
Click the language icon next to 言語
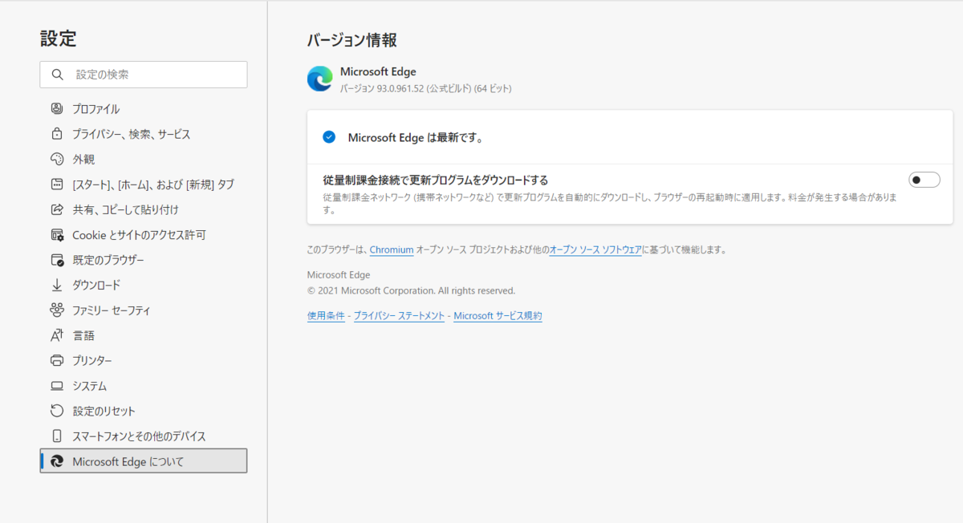click(57, 335)
